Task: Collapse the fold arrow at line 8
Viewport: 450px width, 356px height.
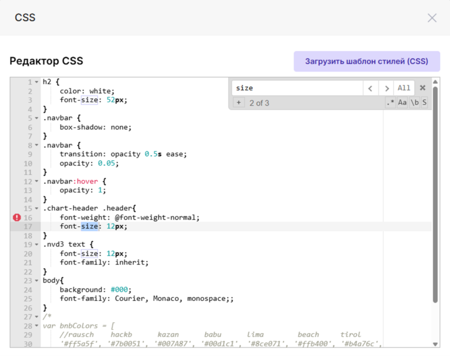Action: coord(37,145)
